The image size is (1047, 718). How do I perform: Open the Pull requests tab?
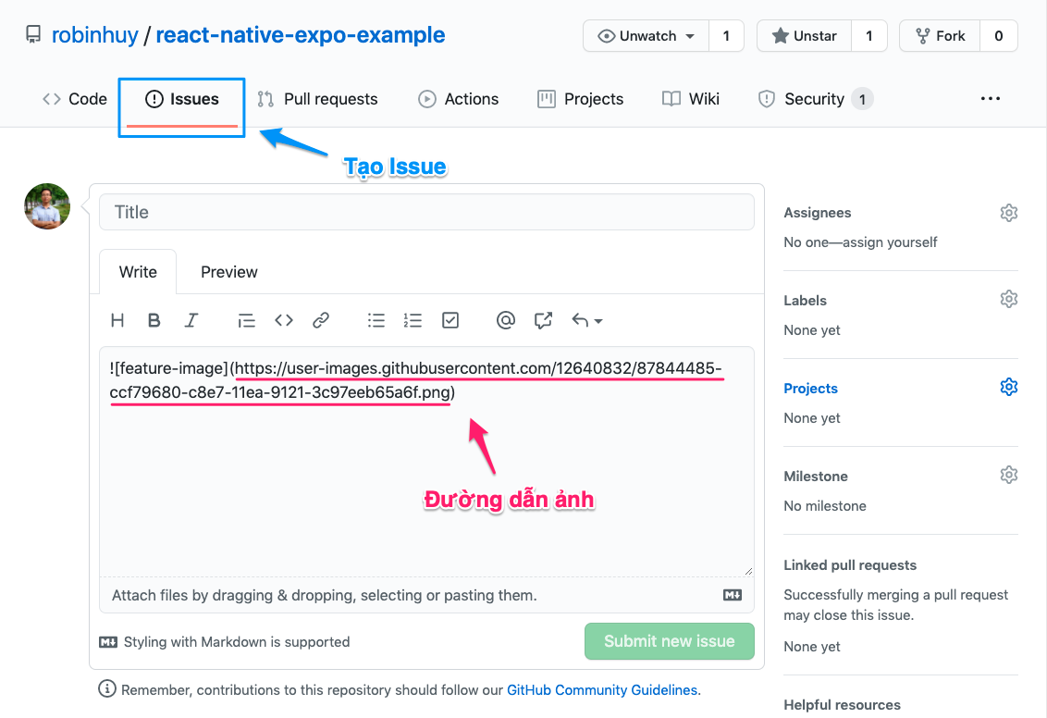tap(318, 99)
